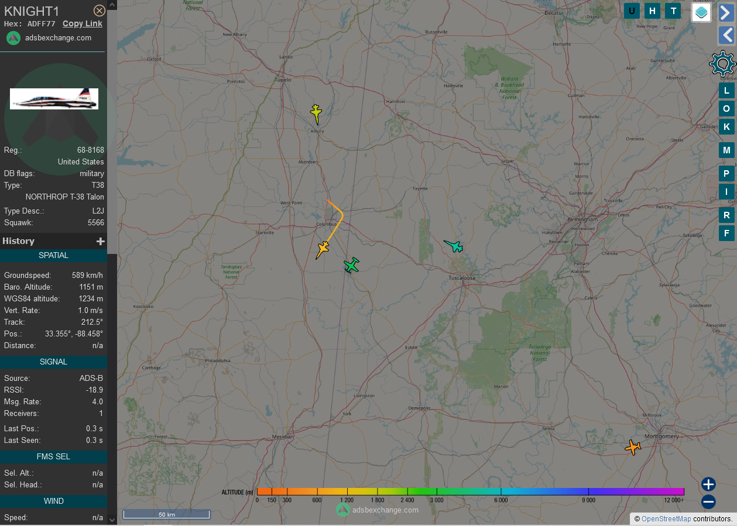Click the right chevron button at top-right
Viewport: 737px width, 526px height.
(726, 12)
